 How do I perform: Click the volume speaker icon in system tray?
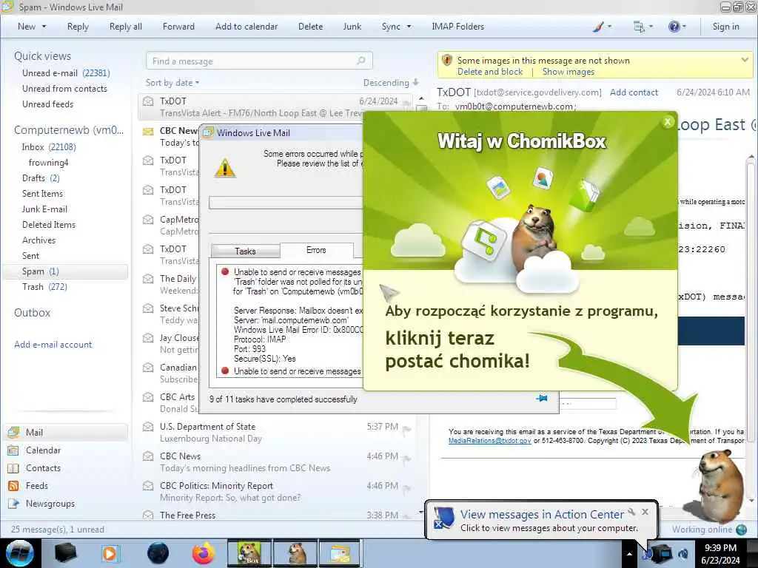tap(683, 553)
